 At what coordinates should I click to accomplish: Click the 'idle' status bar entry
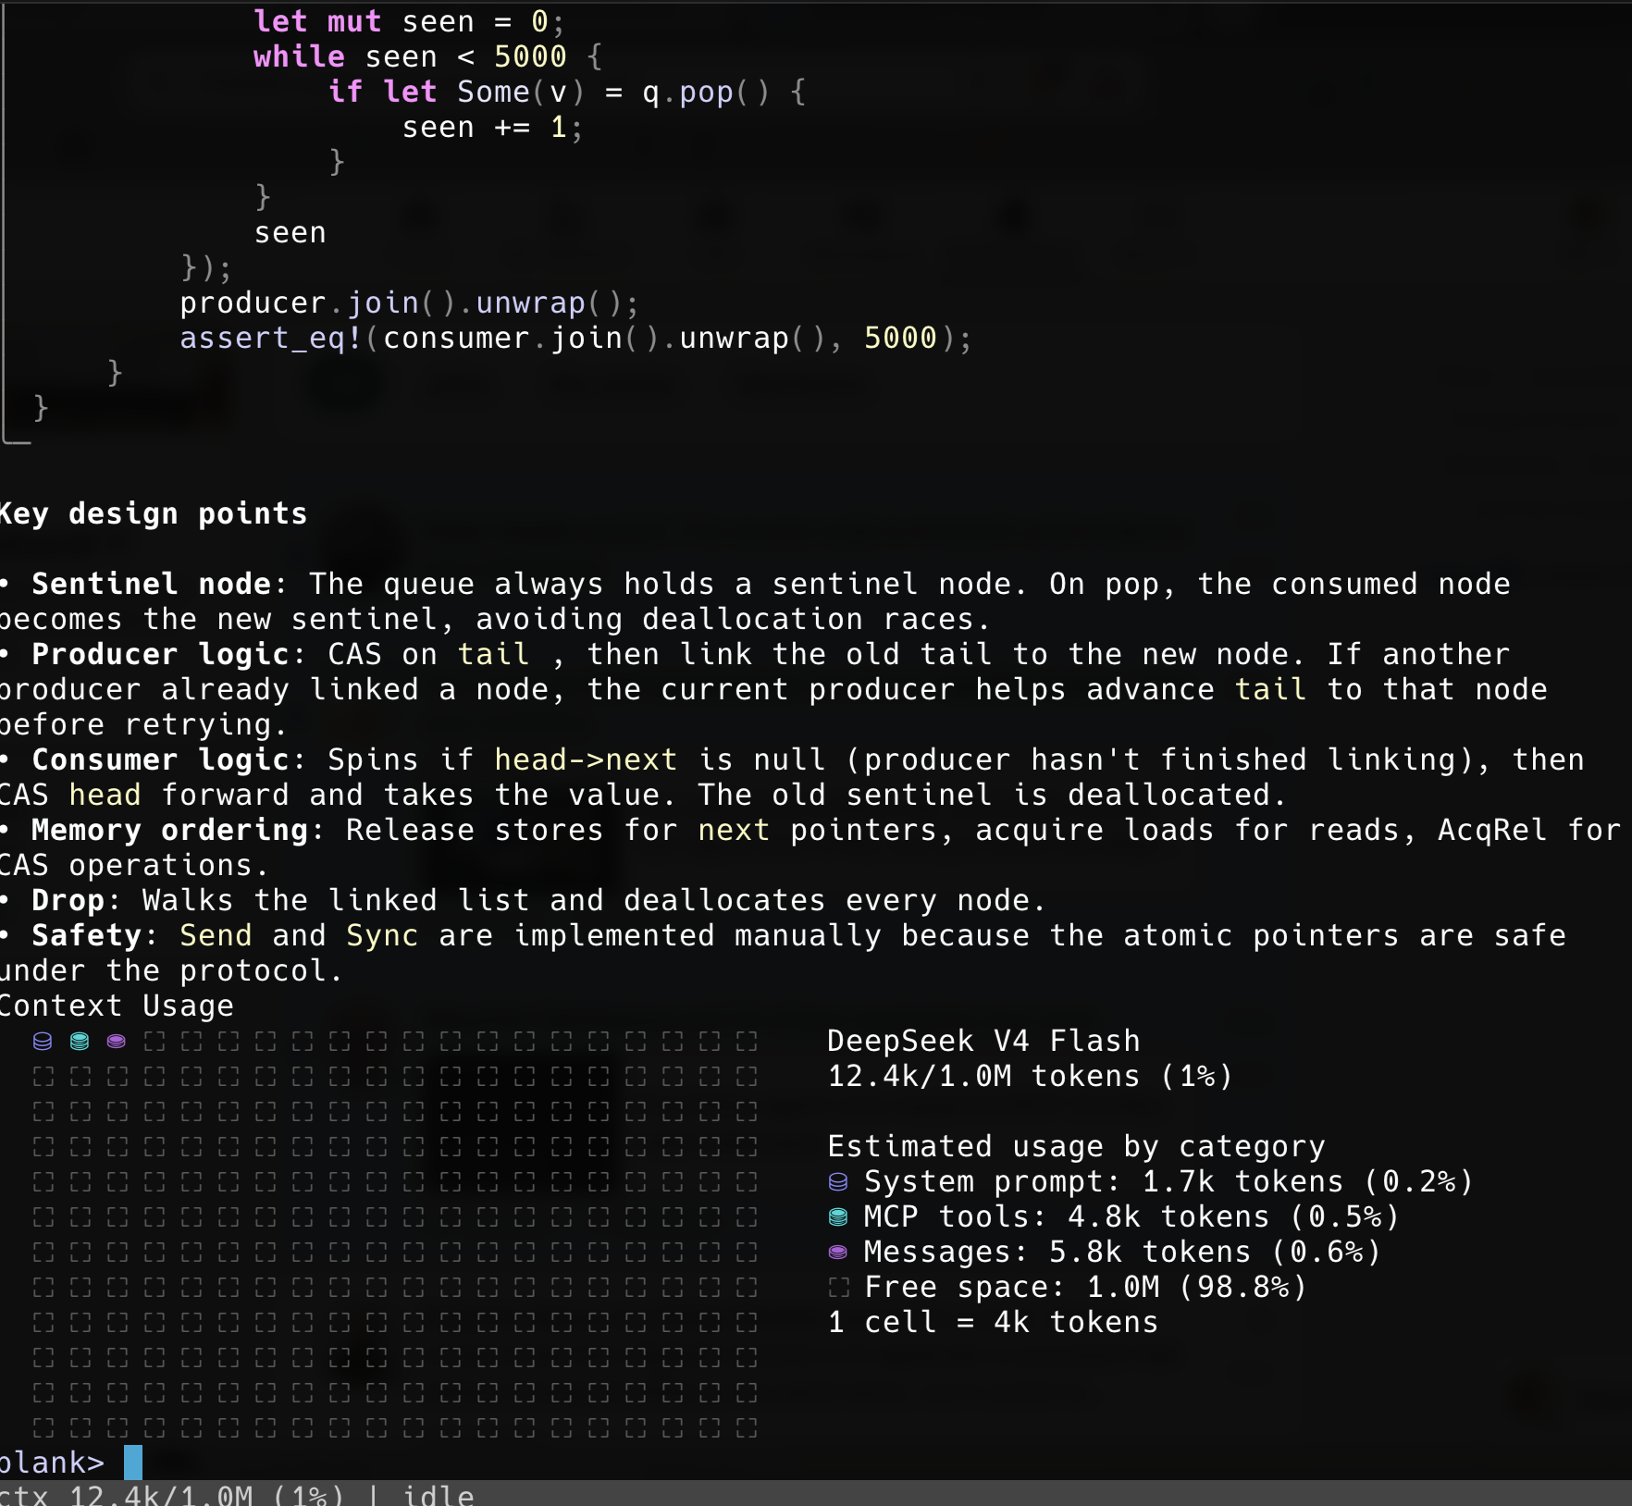click(438, 1495)
